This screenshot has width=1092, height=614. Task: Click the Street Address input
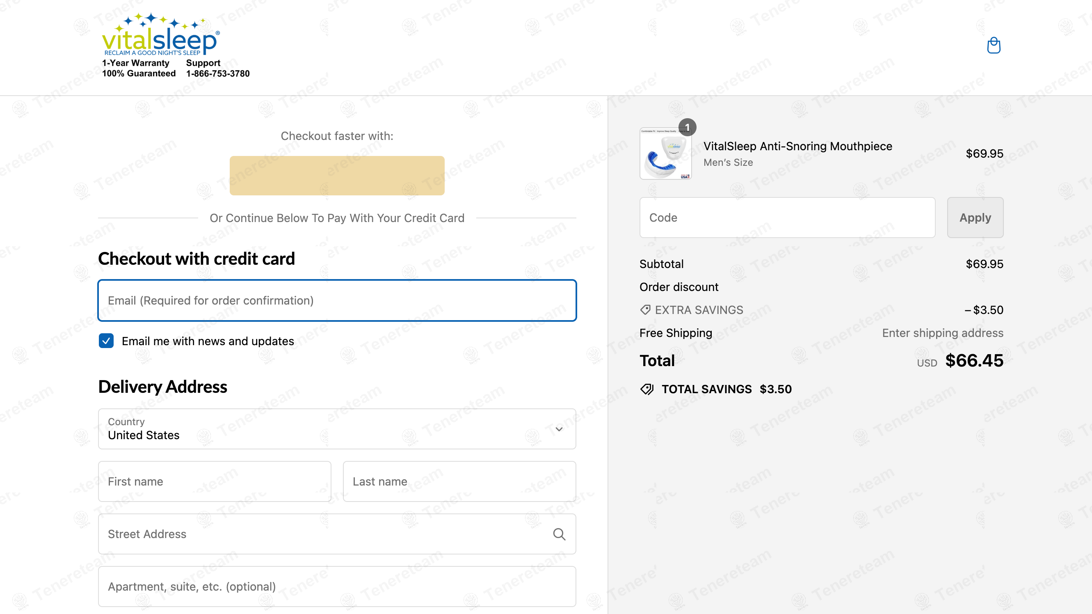coord(337,534)
